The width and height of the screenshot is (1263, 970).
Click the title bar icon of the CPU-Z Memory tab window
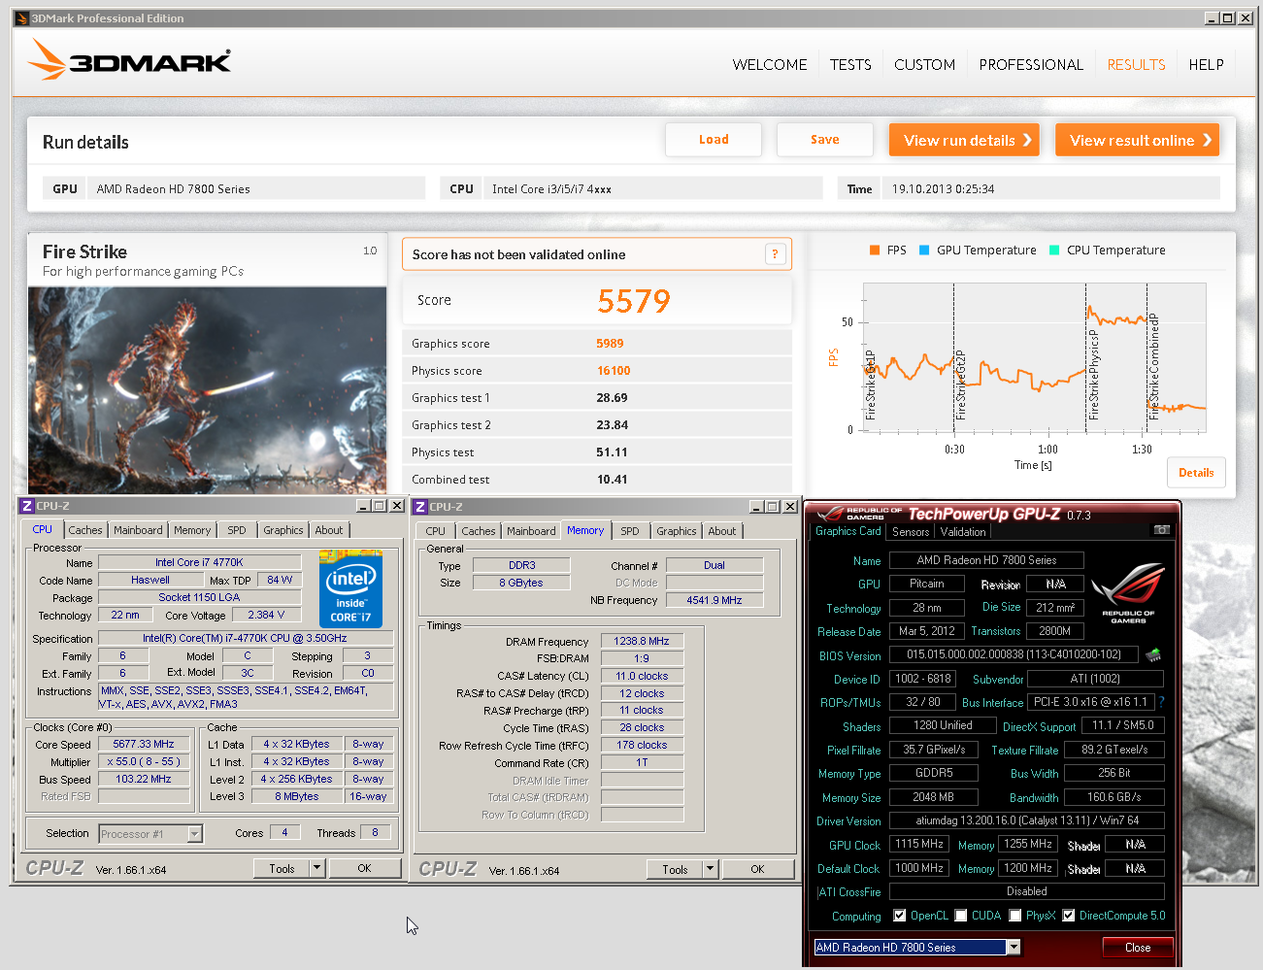point(420,507)
